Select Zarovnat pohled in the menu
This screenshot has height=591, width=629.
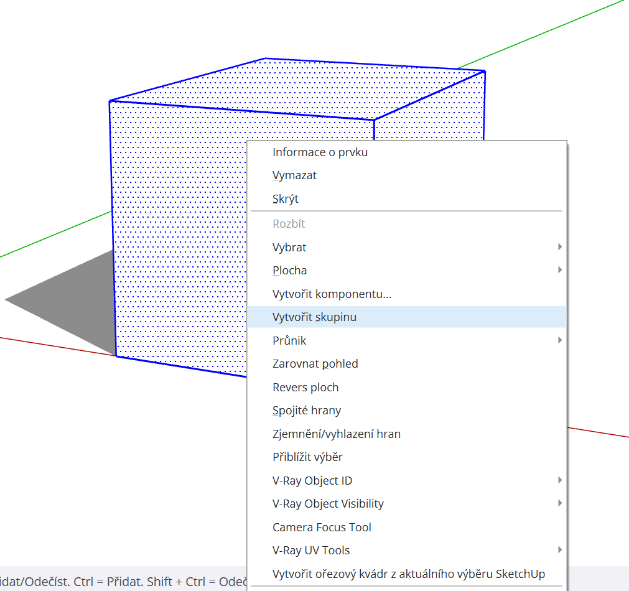click(x=315, y=364)
